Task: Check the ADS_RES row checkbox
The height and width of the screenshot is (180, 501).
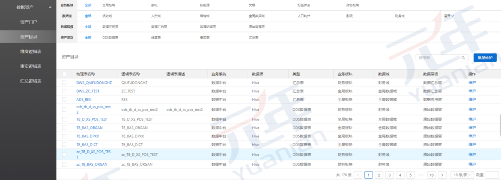Action: 64,99
